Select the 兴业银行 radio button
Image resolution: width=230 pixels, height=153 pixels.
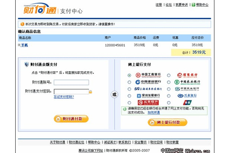[x=169, y=96]
